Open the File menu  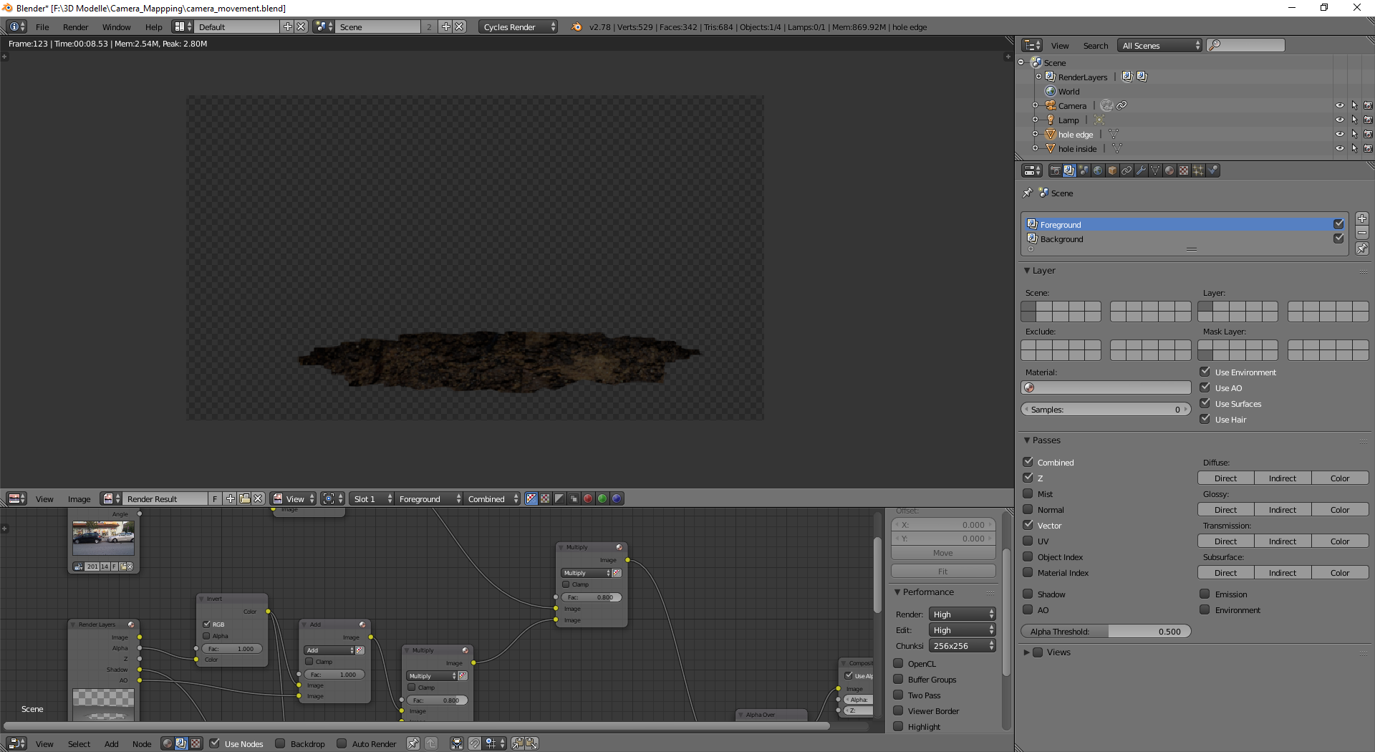(42, 26)
